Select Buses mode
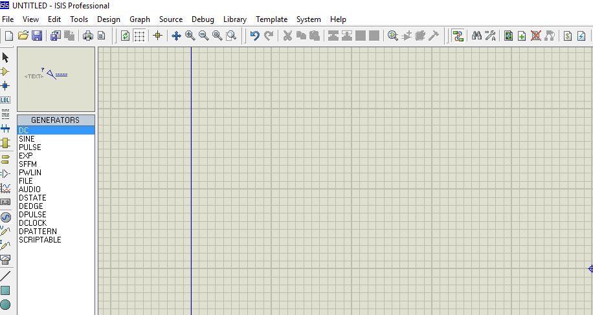The height and width of the screenshot is (315, 593). [x=5, y=129]
